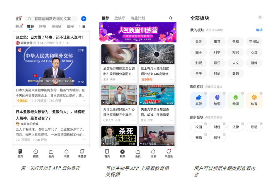Add 动漫 suggested section
Viewport: 272px width, 190px height.
(x=236, y=100)
